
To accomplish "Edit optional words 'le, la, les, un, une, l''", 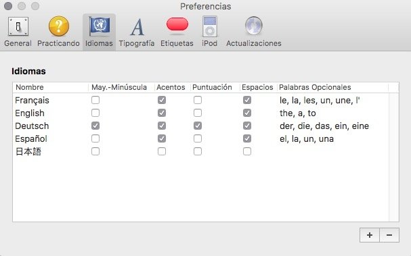I will [x=320, y=101].
